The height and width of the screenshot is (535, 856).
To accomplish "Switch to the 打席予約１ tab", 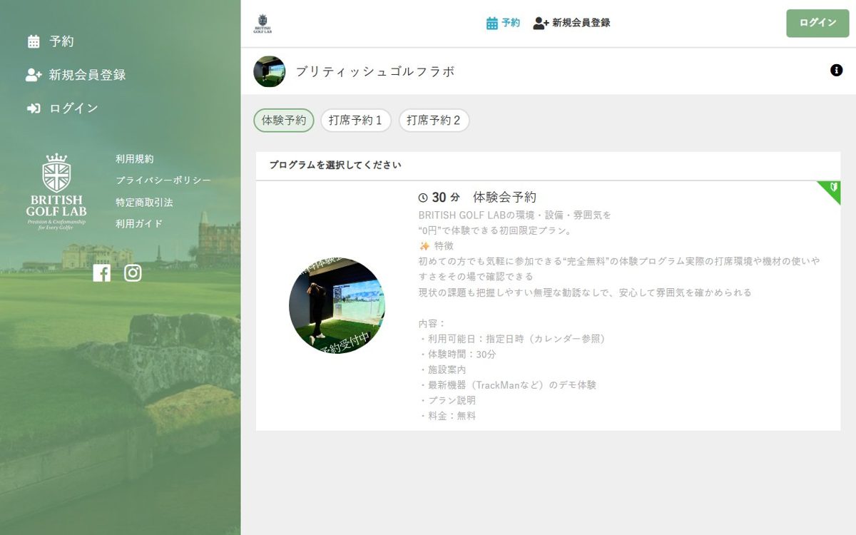I will point(356,121).
